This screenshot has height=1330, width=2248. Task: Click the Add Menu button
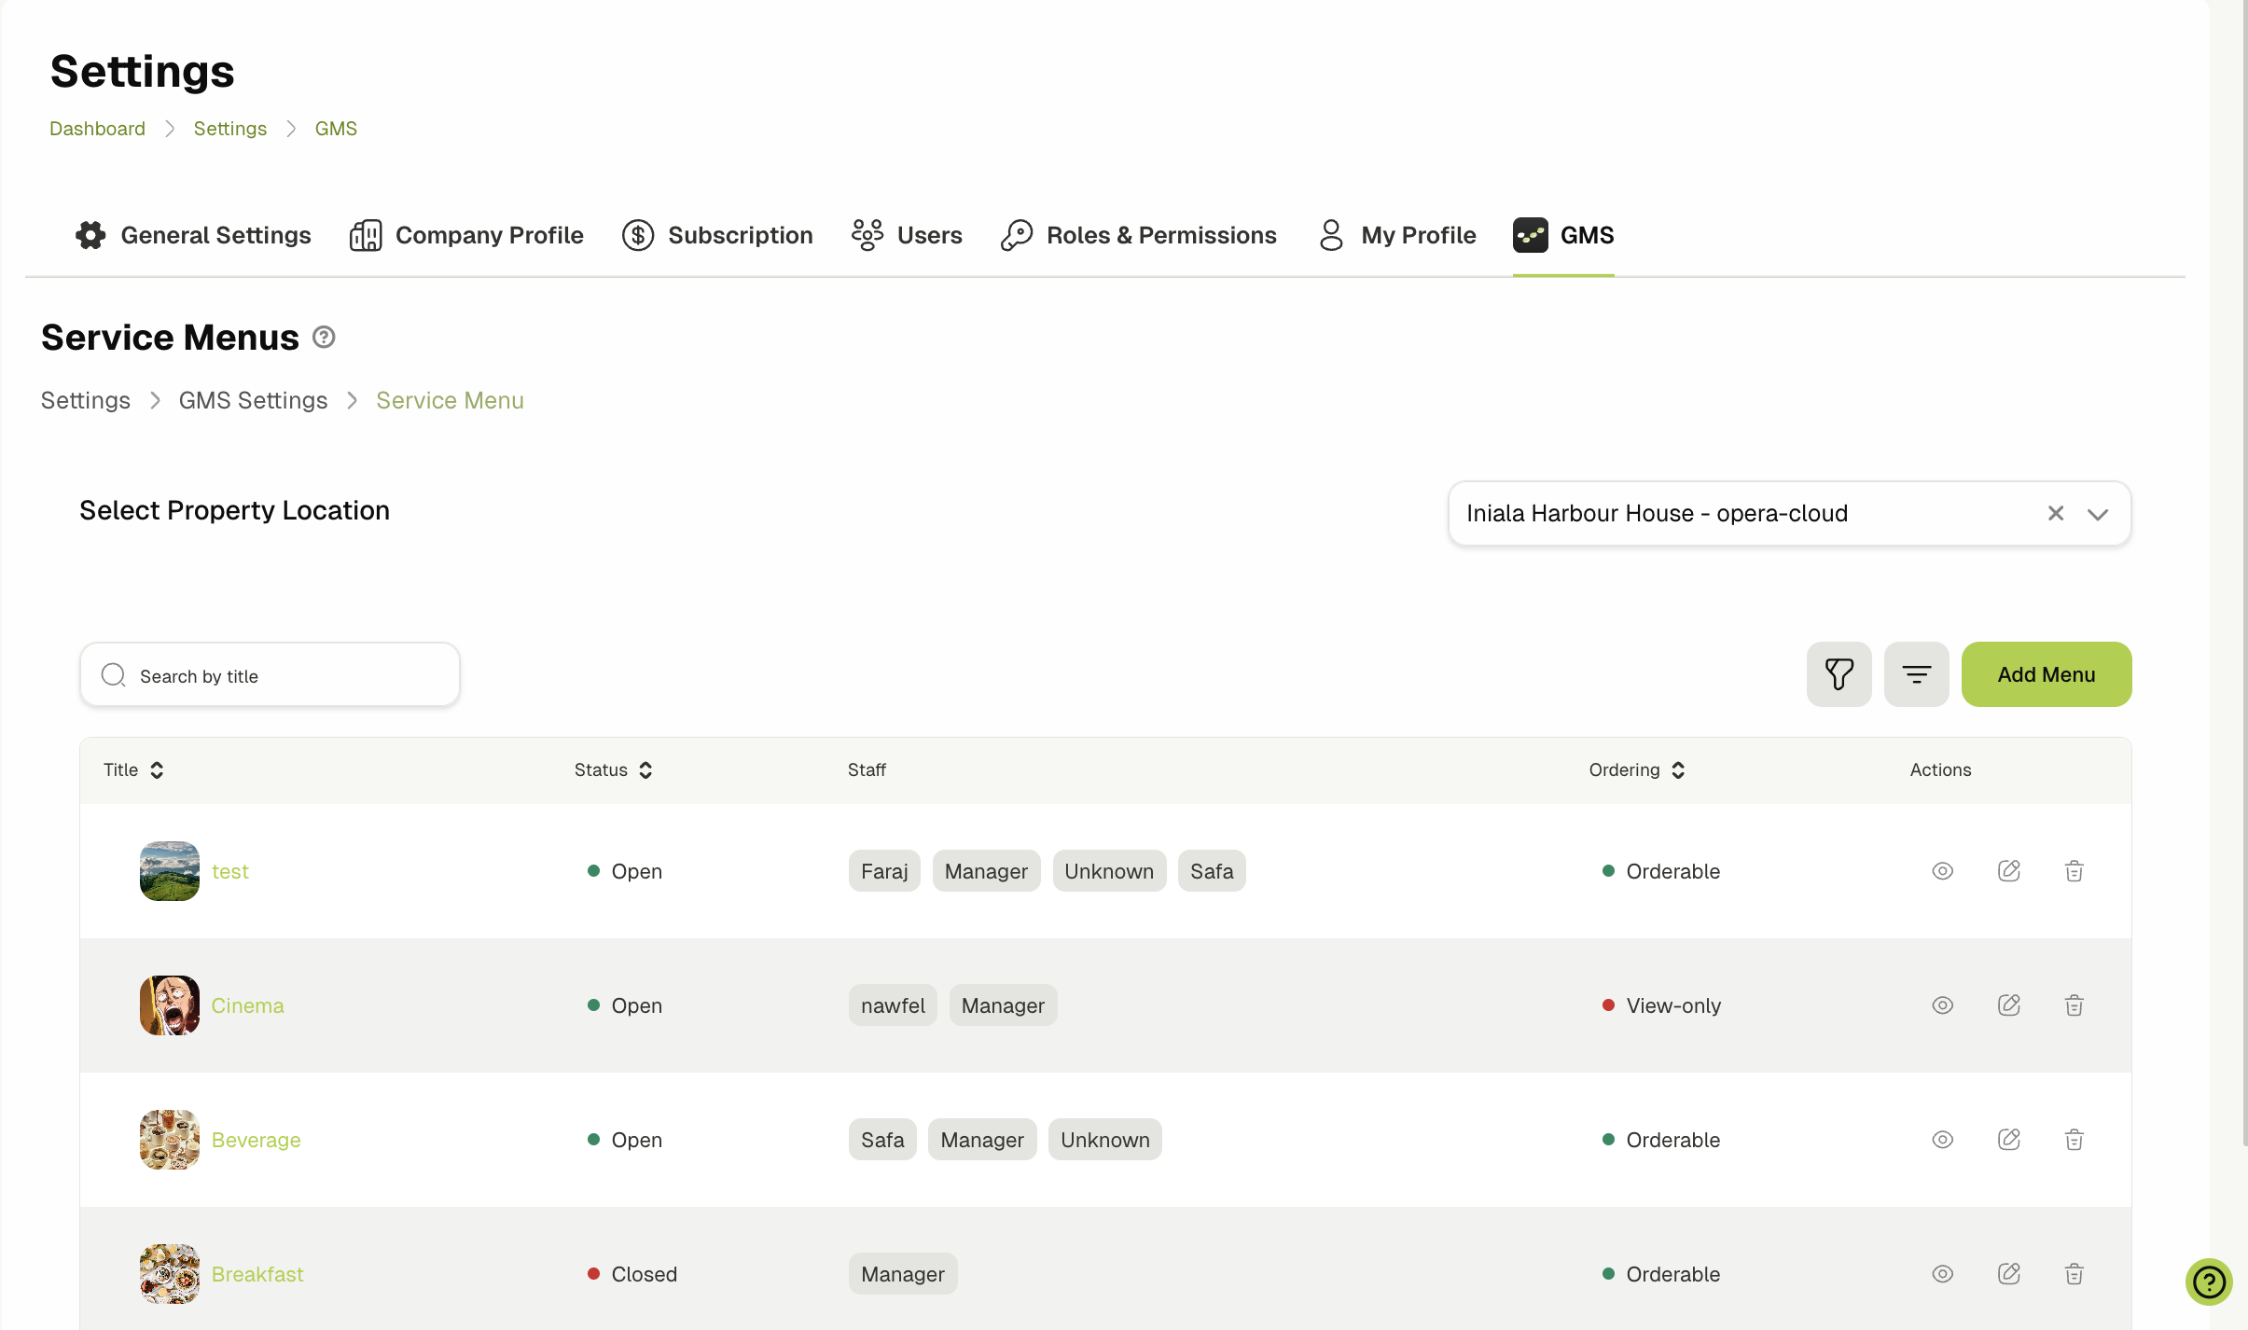point(2046,673)
